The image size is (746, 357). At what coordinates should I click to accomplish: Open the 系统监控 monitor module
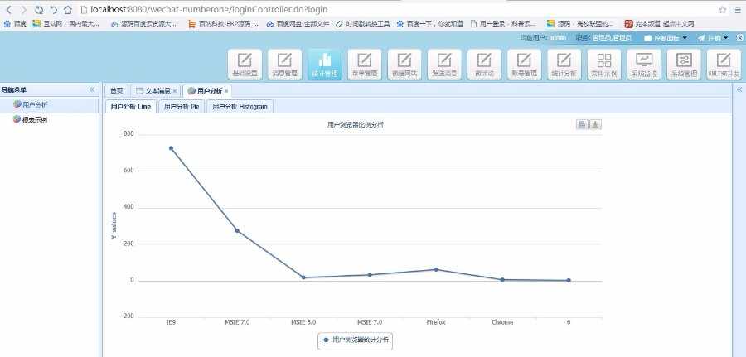click(644, 64)
